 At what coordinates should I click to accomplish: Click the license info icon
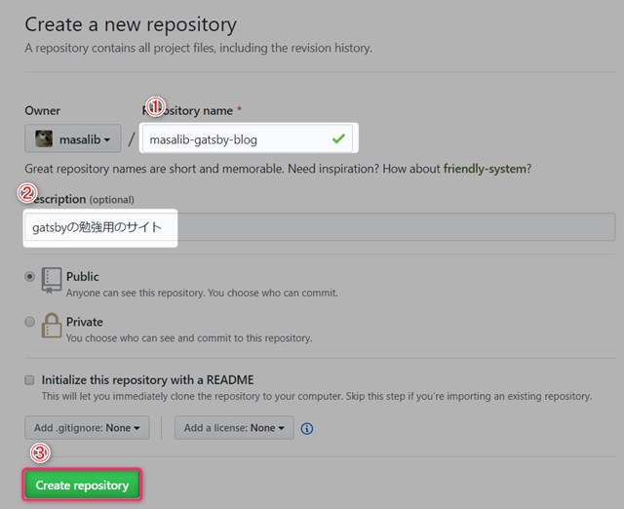coord(307,429)
